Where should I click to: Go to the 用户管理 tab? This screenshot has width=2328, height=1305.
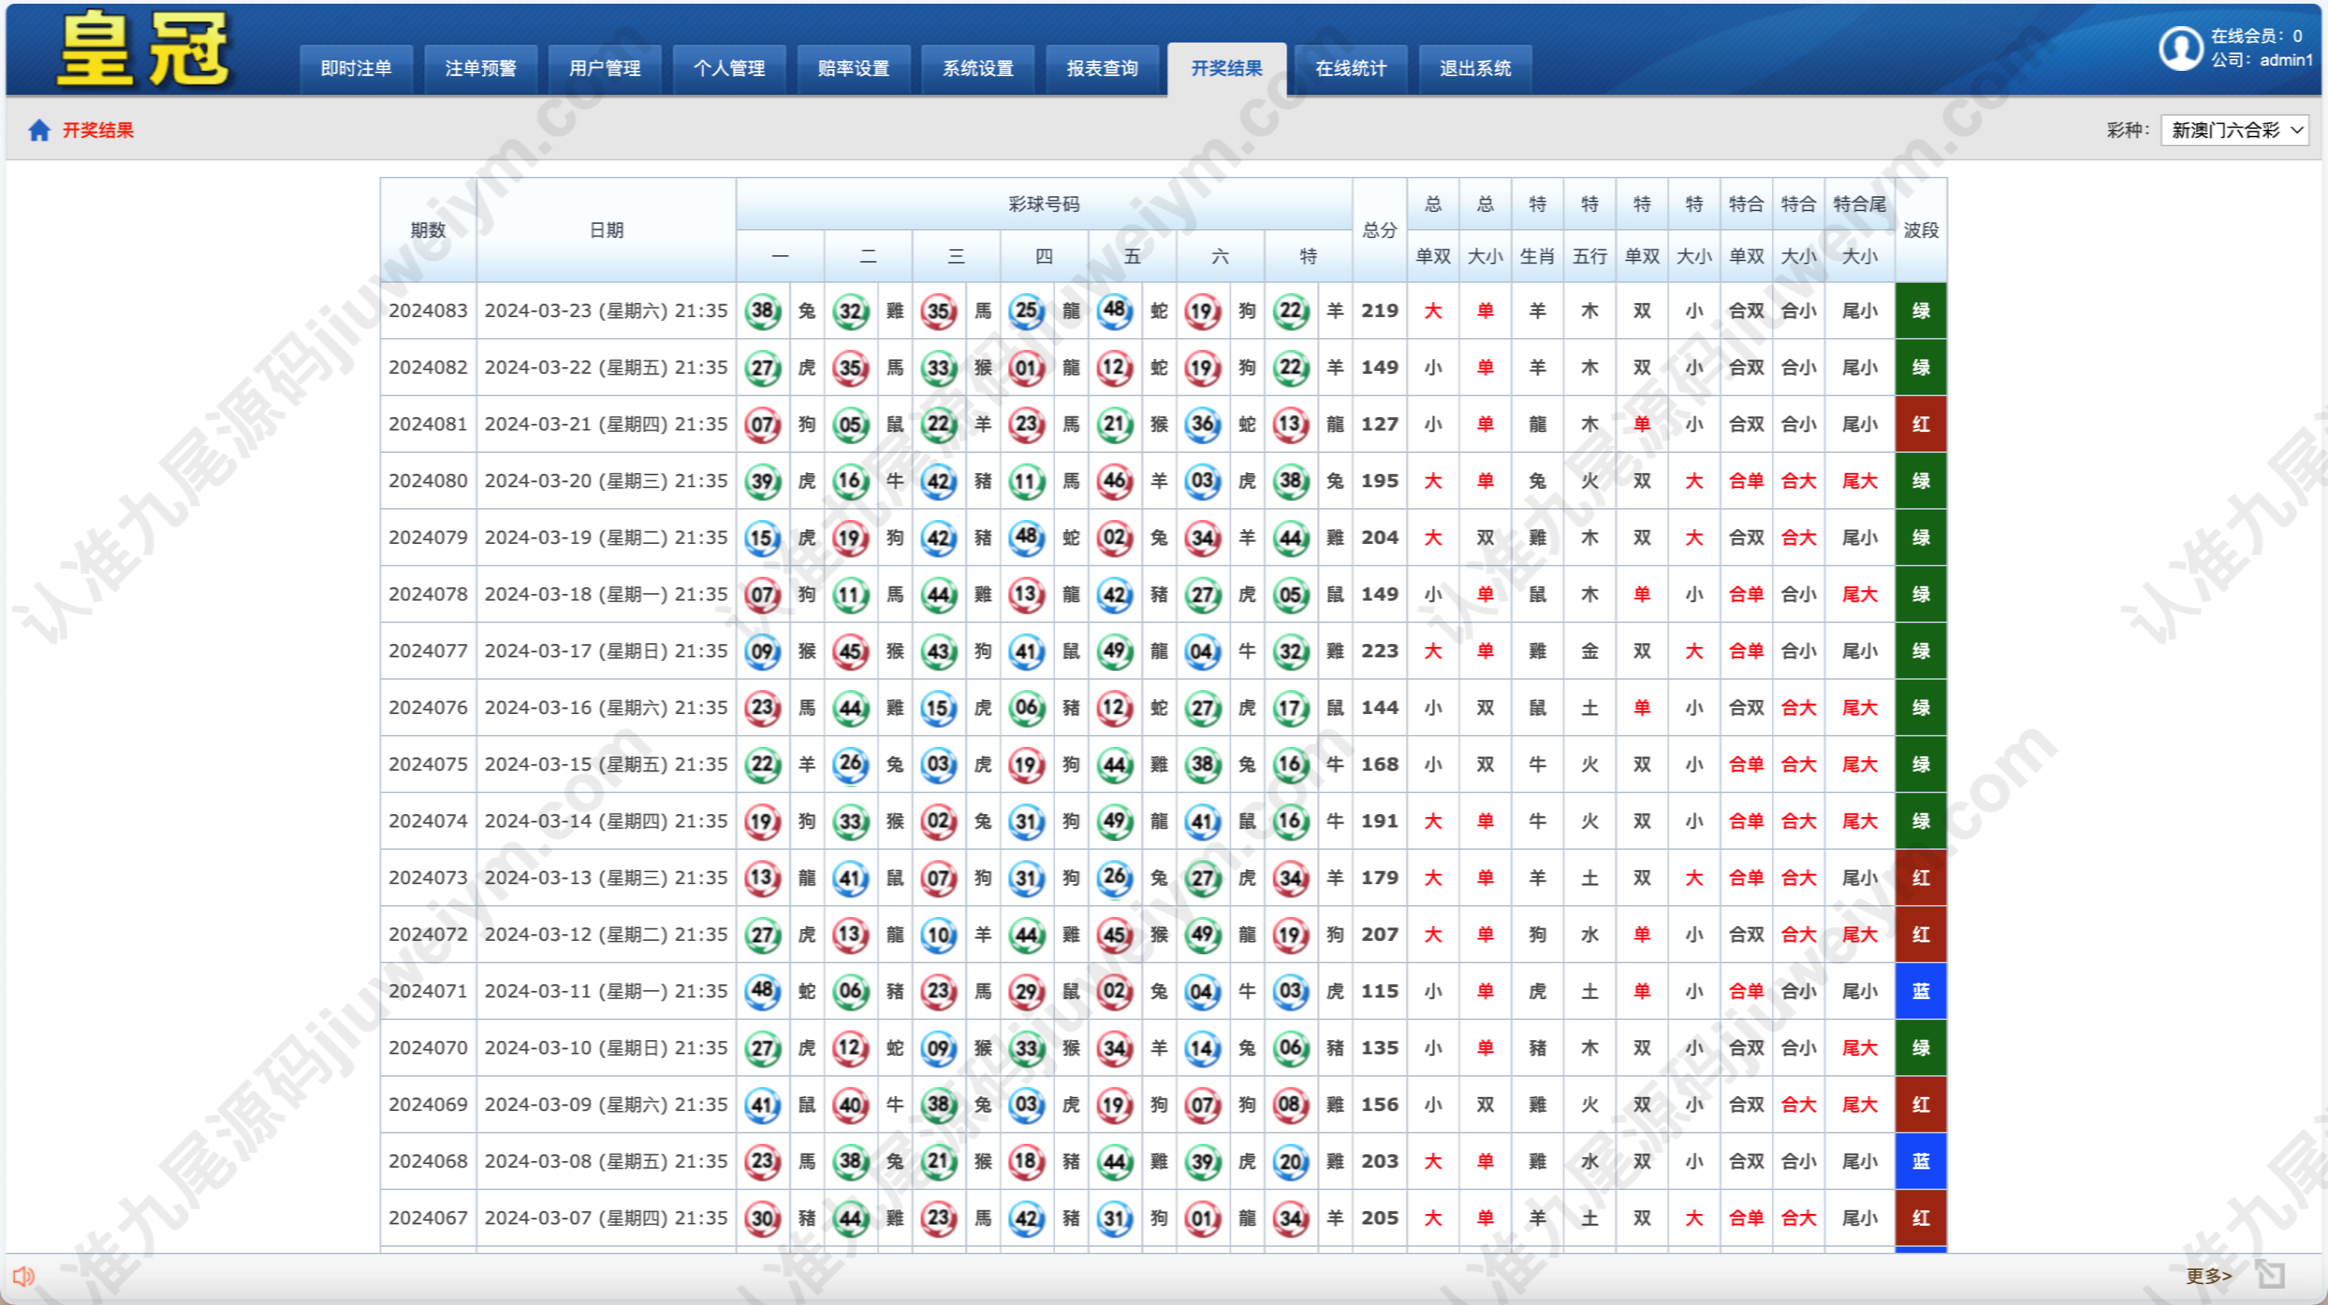[x=604, y=69]
